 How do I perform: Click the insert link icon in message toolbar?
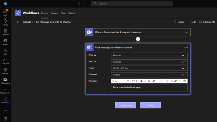(176, 81)
